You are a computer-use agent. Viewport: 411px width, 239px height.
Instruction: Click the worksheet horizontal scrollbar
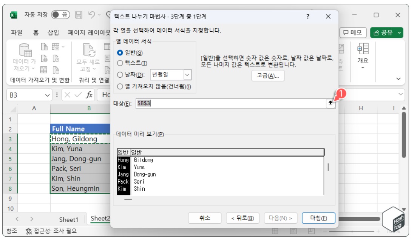tap(359, 219)
